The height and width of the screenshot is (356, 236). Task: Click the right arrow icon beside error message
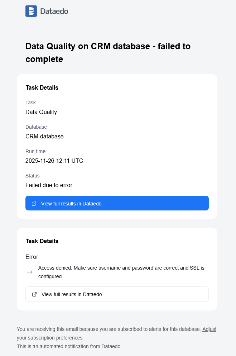[x=30, y=272]
